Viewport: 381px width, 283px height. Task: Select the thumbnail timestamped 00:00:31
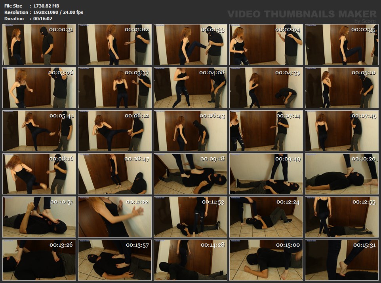[x=39, y=45]
